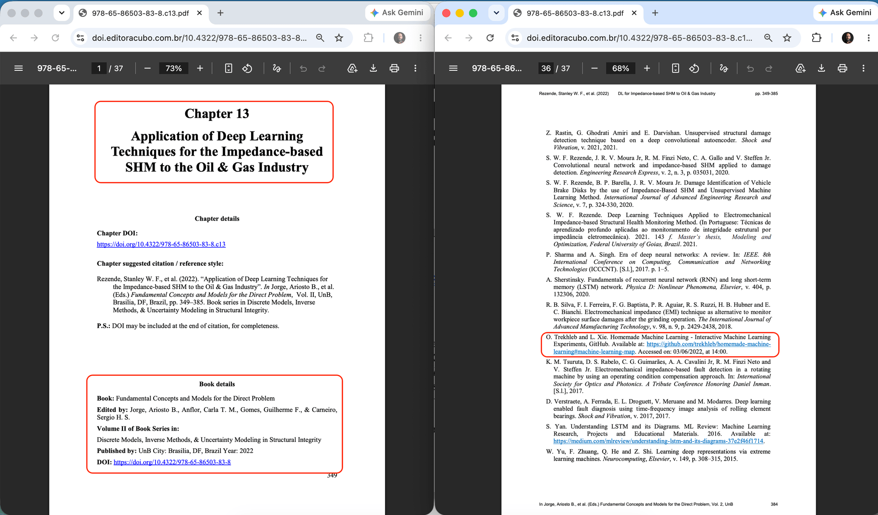Open new tab in right browser window
The width and height of the screenshot is (878, 515).
point(655,13)
